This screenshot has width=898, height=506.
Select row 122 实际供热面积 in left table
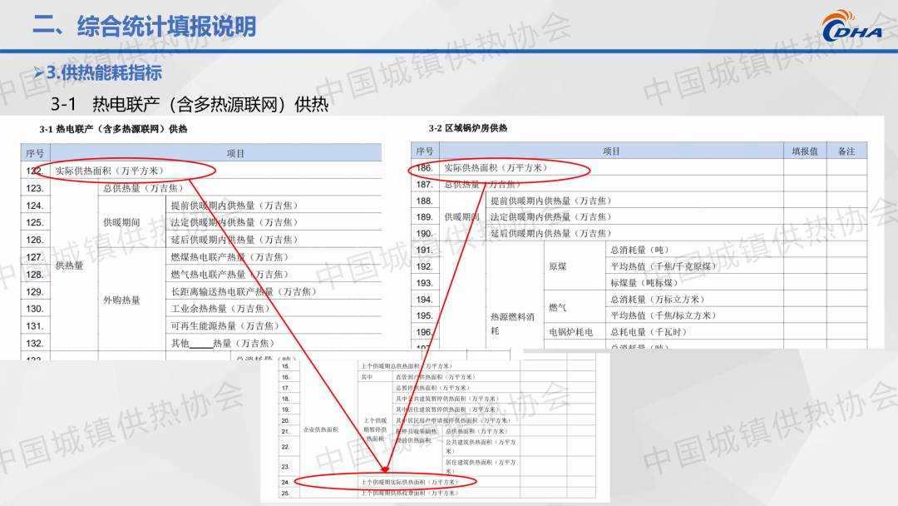pyautogui.click(x=108, y=171)
